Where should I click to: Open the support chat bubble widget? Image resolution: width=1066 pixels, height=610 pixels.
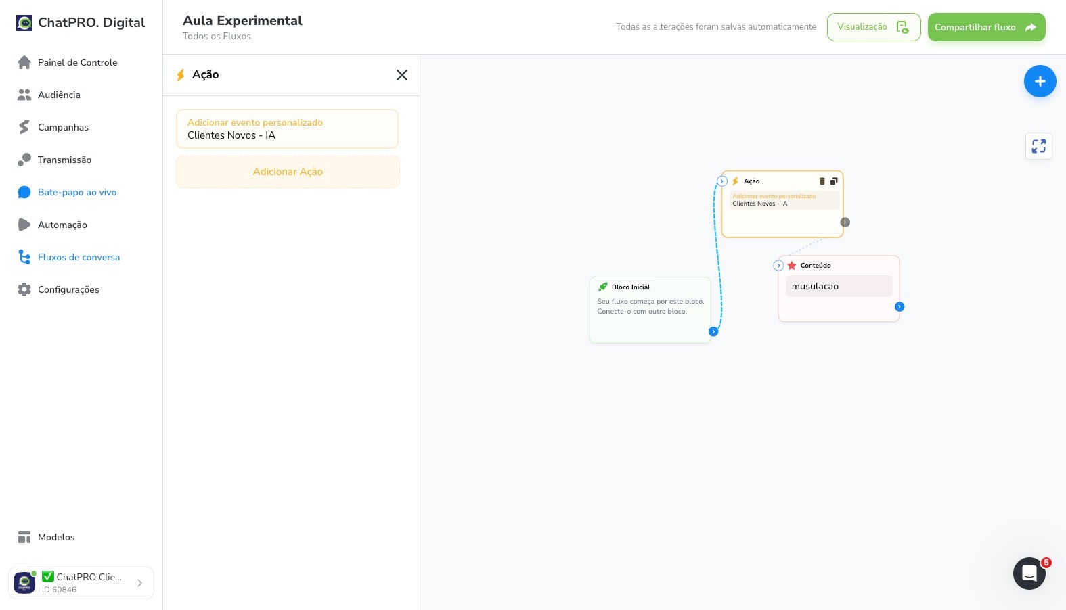pyautogui.click(x=1029, y=573)
